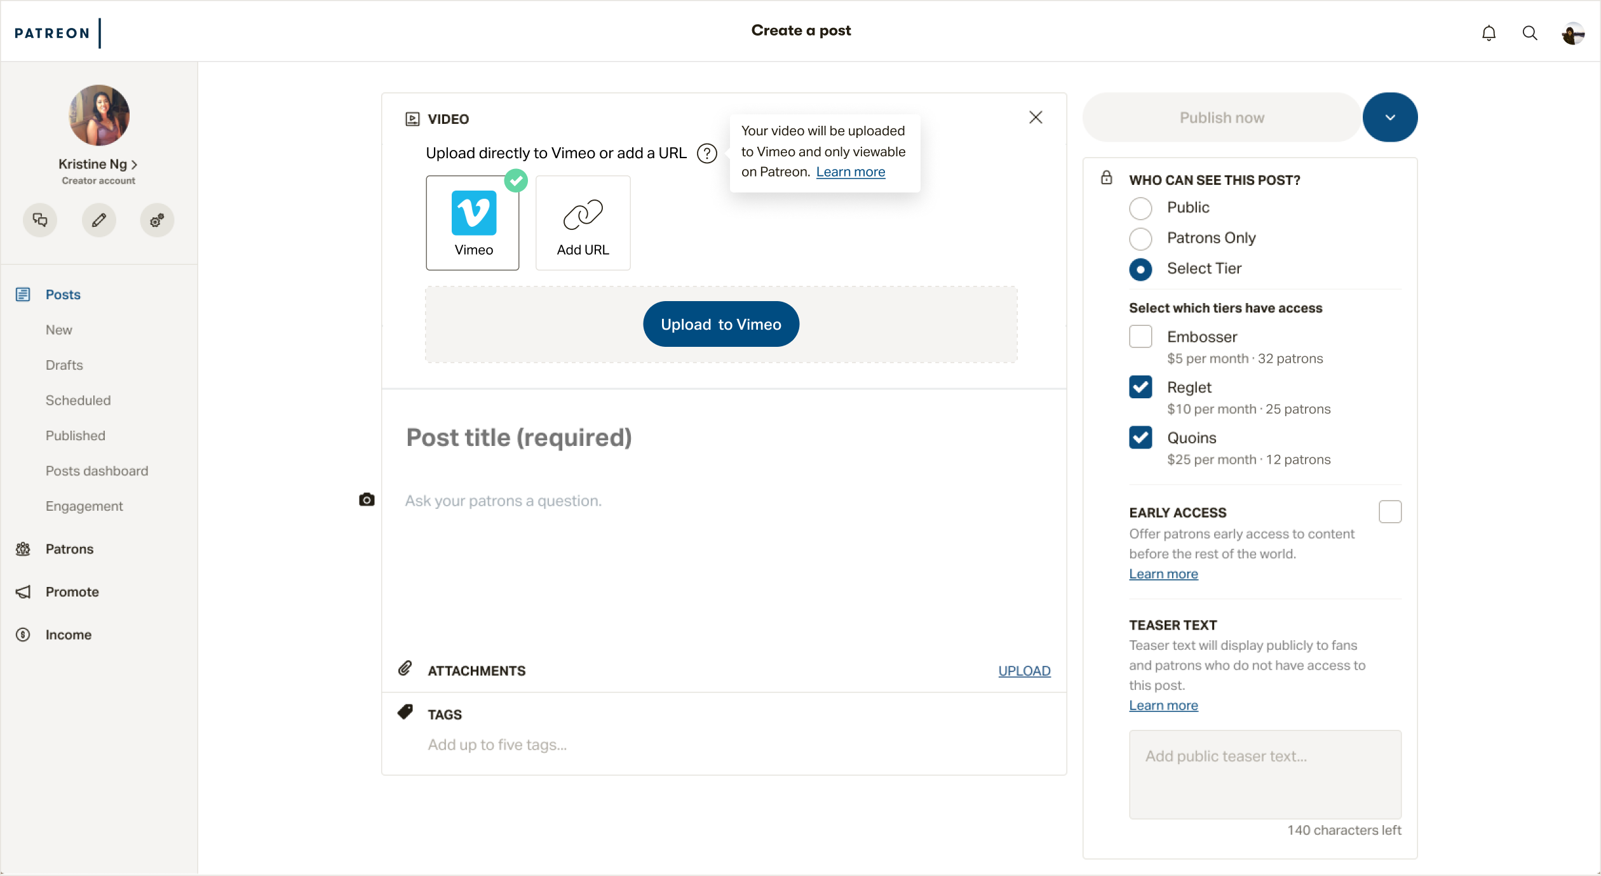Open settings gear icon in sidebar
The height and width of the screenshot is (876, 1601).
(157, 220)
